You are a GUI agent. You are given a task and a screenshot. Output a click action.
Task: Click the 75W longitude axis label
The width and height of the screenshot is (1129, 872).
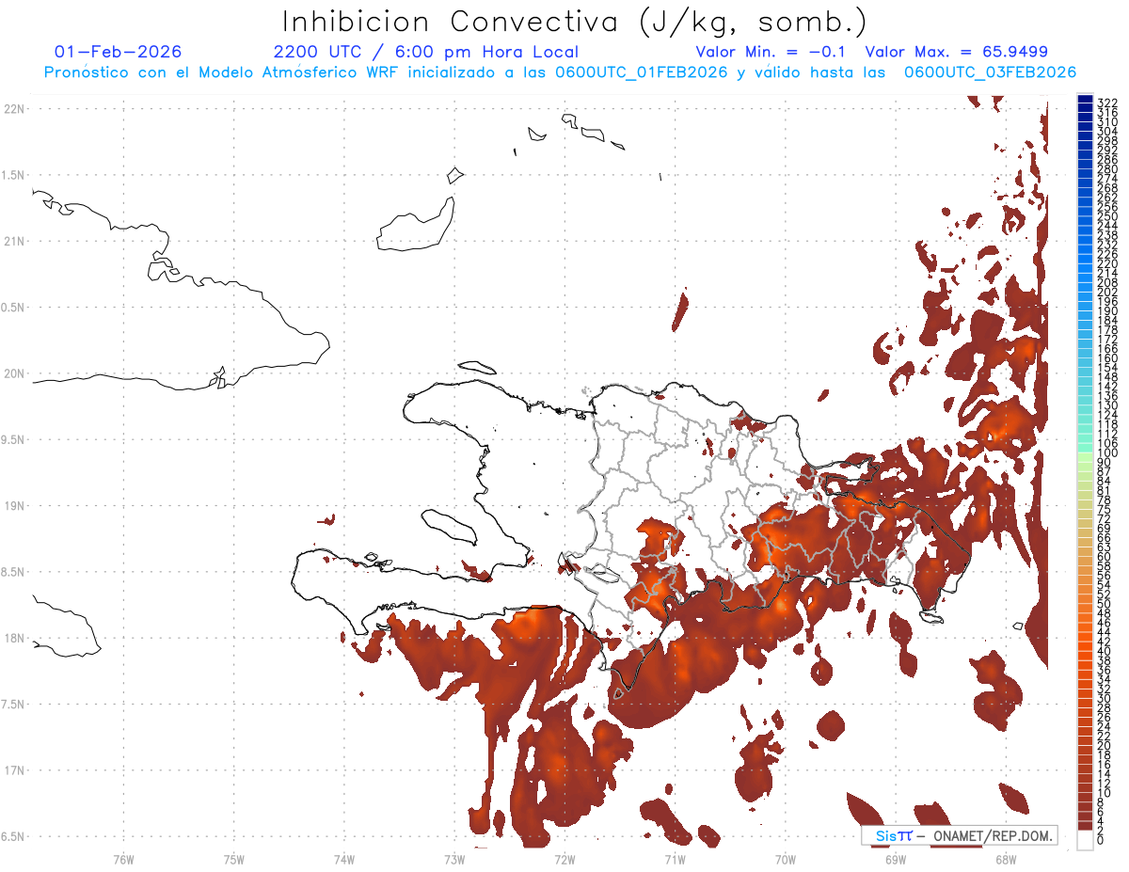(x=234, y=858)
